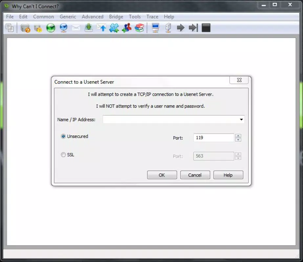Click the white envelope mail icon
The height and width of the screenshot is (262, 303).
coord(76,28)
